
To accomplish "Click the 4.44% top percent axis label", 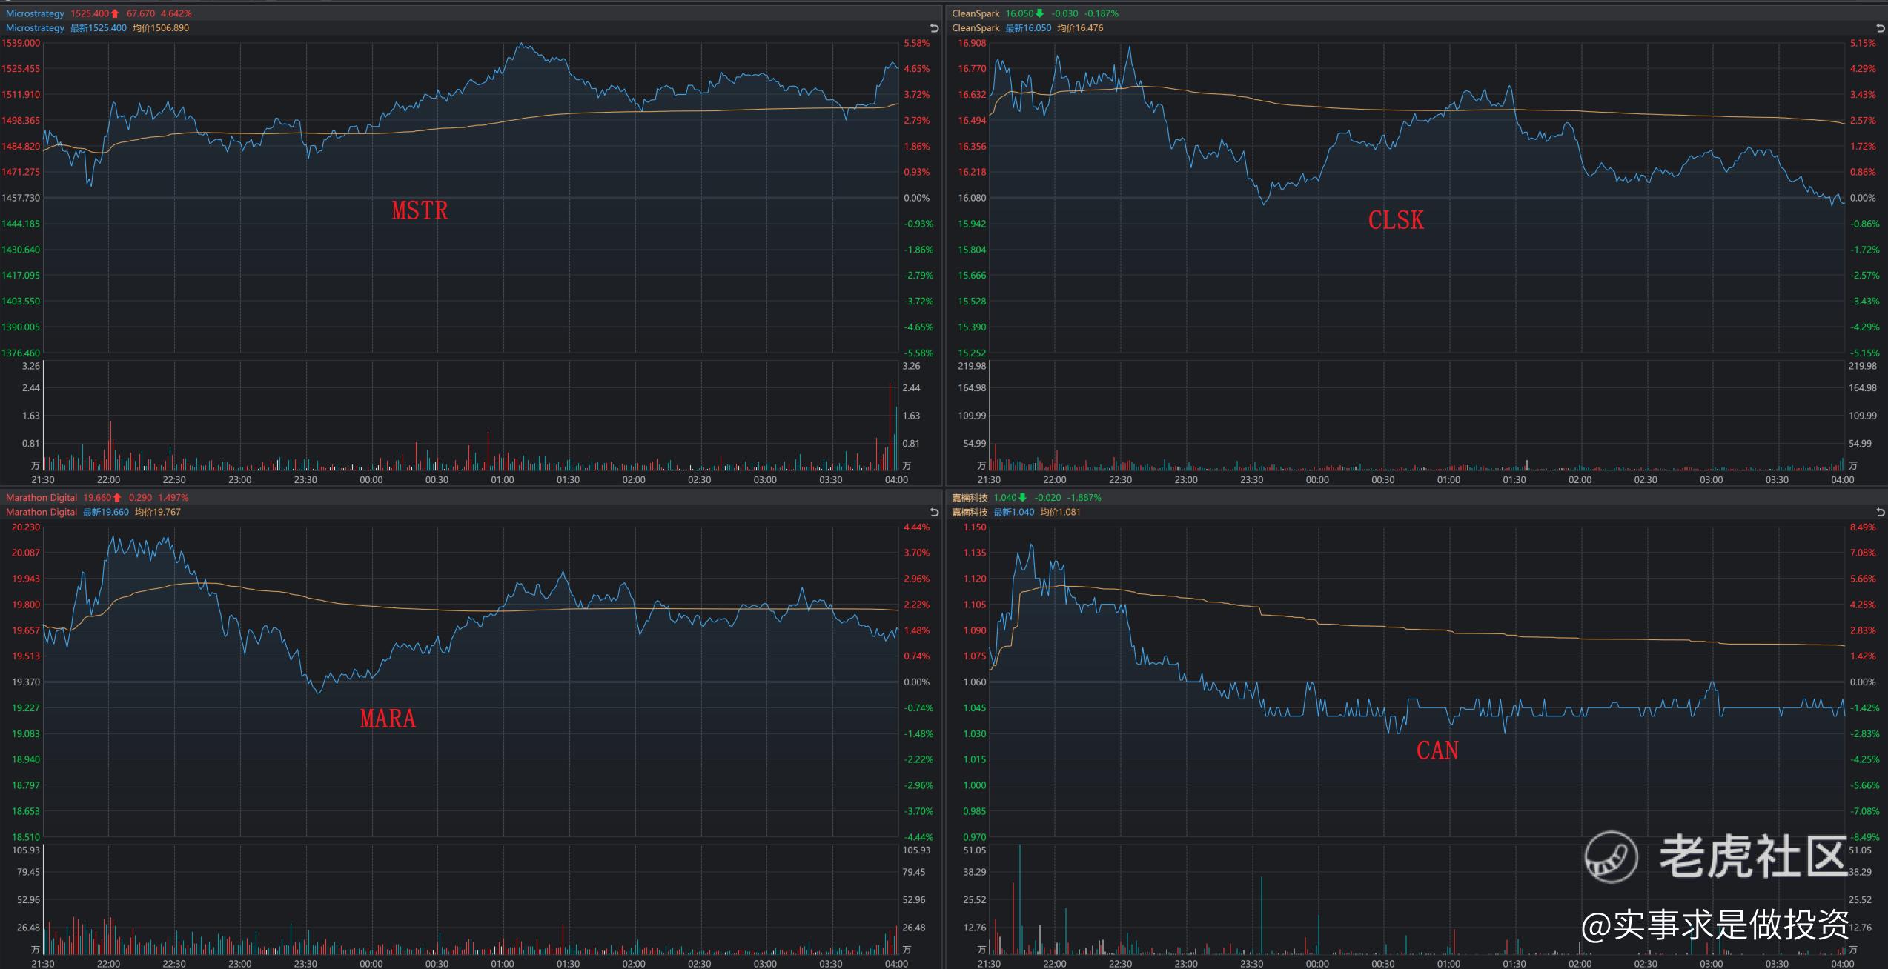I will 916,527.
